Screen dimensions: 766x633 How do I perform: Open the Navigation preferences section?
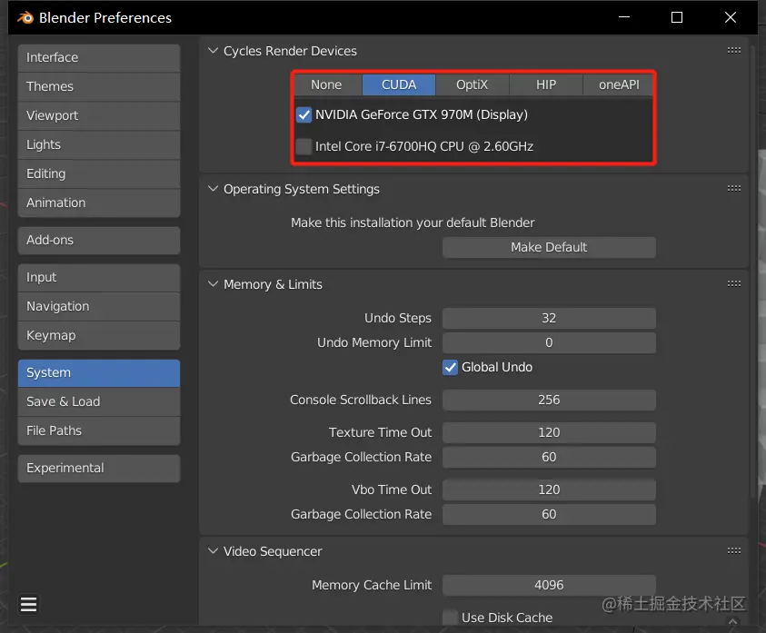pyautogui.click(x=99, y=307)
